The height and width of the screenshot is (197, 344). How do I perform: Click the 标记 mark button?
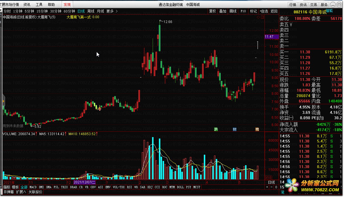[253, 11]
